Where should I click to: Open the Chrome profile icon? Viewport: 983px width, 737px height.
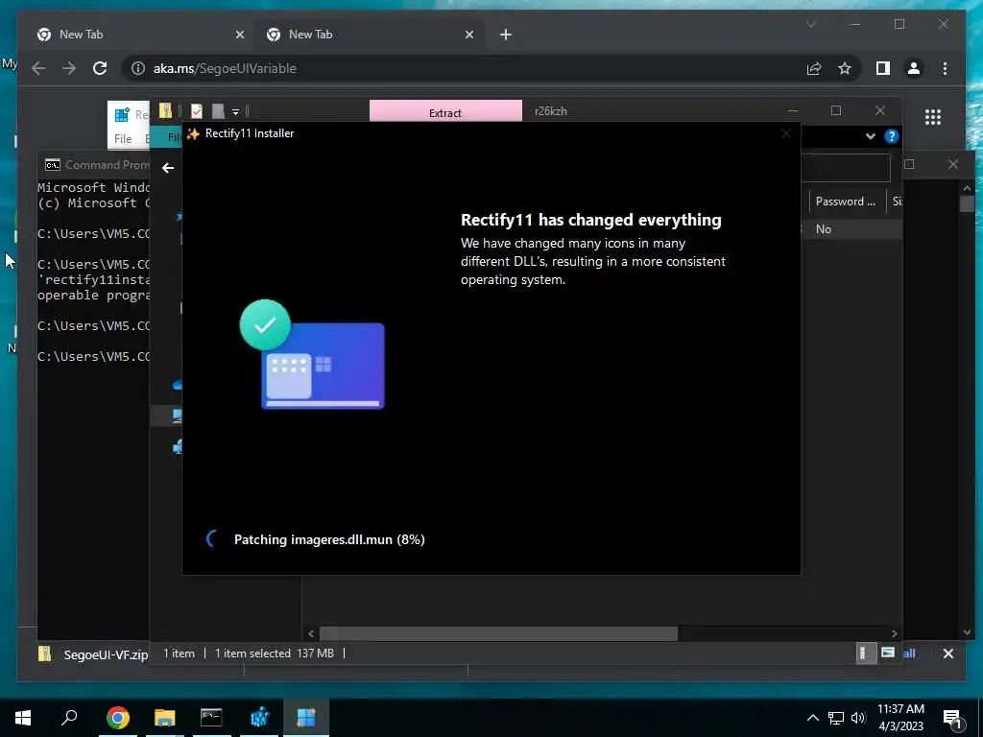pos(914,68)
